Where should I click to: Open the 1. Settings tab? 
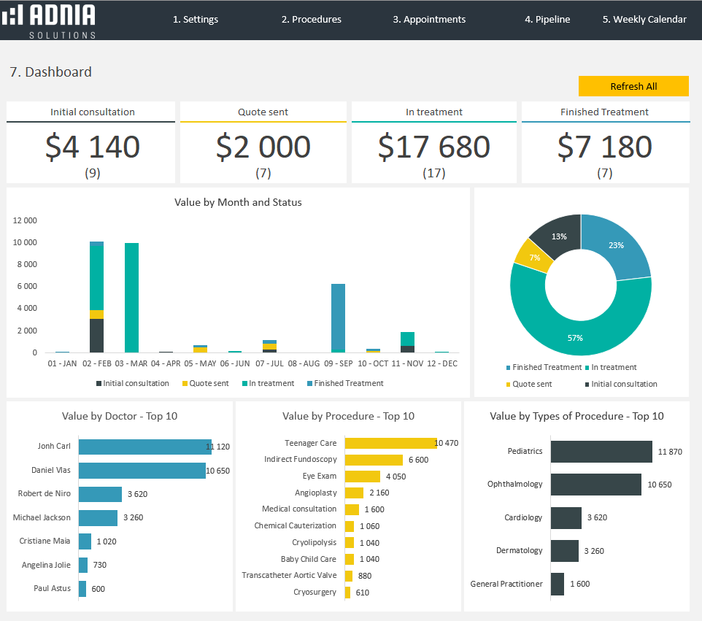(195, 20)
